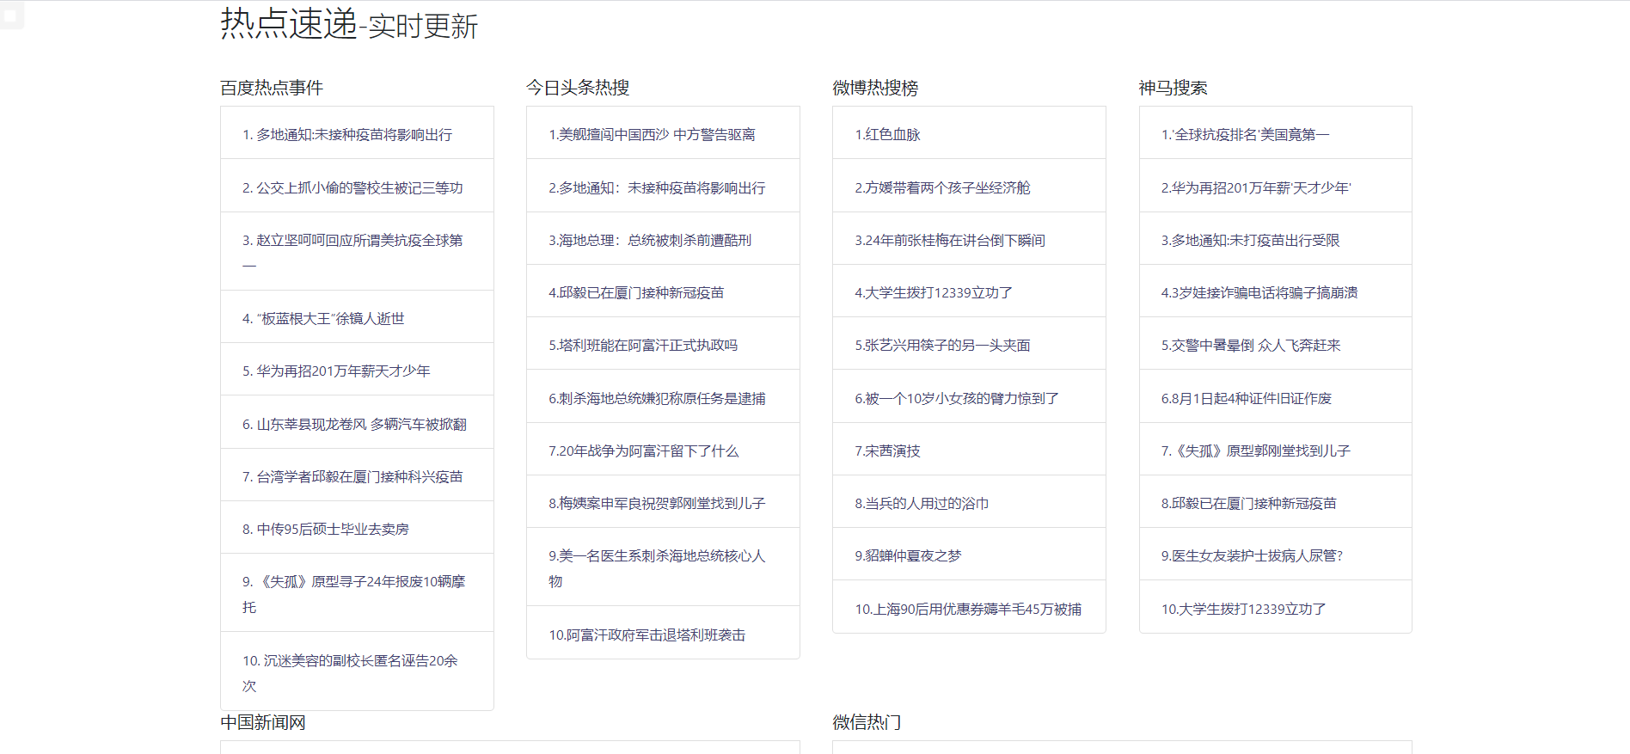Click the '百度热点事件' section heading
This screenshot has height=754, width=1630.
click(x=272, y=88)
